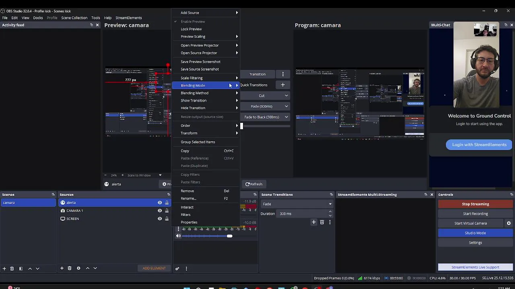Open scene transition three-dot properties menu
Screen dimensions: 515x289
(330, 222)
